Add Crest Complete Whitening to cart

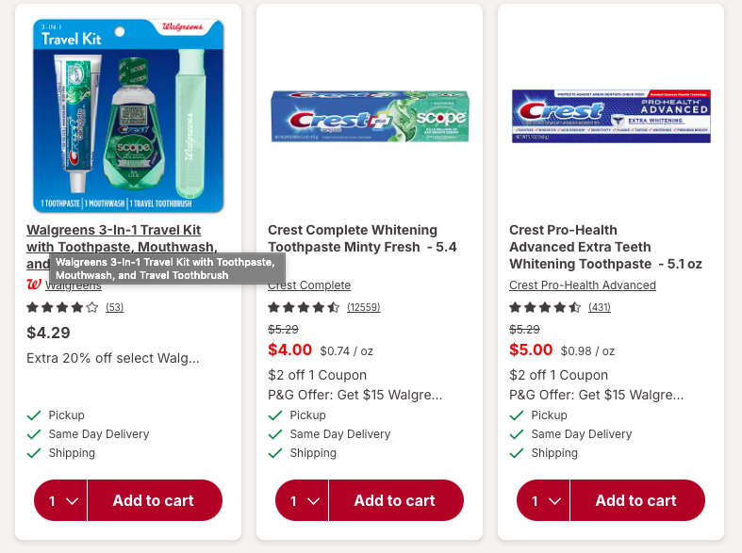pyautogui.click(x=395, y=500)
